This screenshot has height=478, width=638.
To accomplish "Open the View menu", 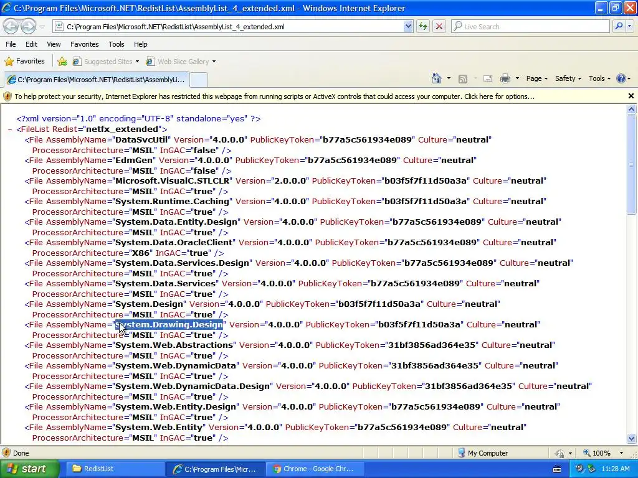I will coord(54,44).
